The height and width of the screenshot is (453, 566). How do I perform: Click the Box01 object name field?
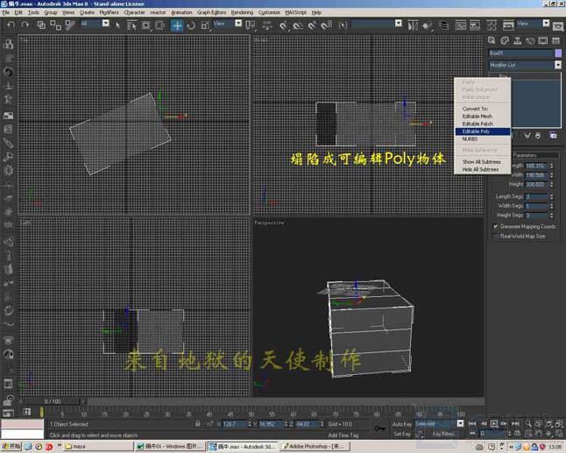click(x=521, y=53)
